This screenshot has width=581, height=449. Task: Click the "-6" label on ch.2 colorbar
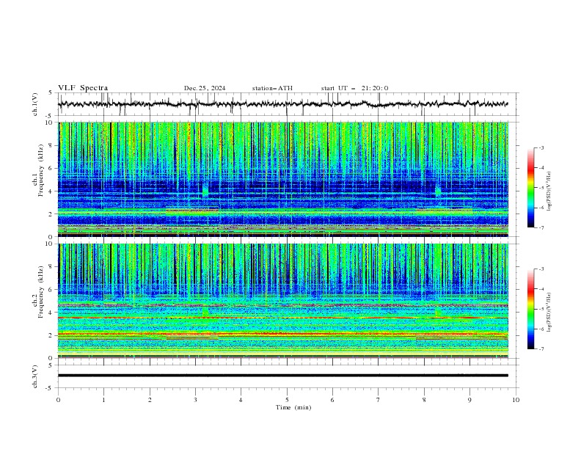coord(541,329)
